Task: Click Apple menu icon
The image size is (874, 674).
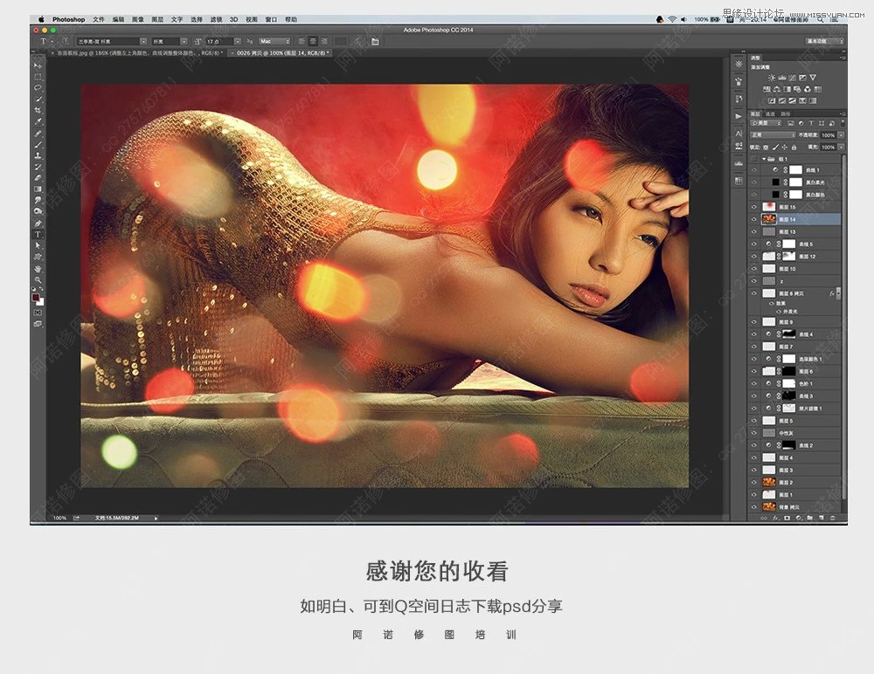Action: point(41,19)
